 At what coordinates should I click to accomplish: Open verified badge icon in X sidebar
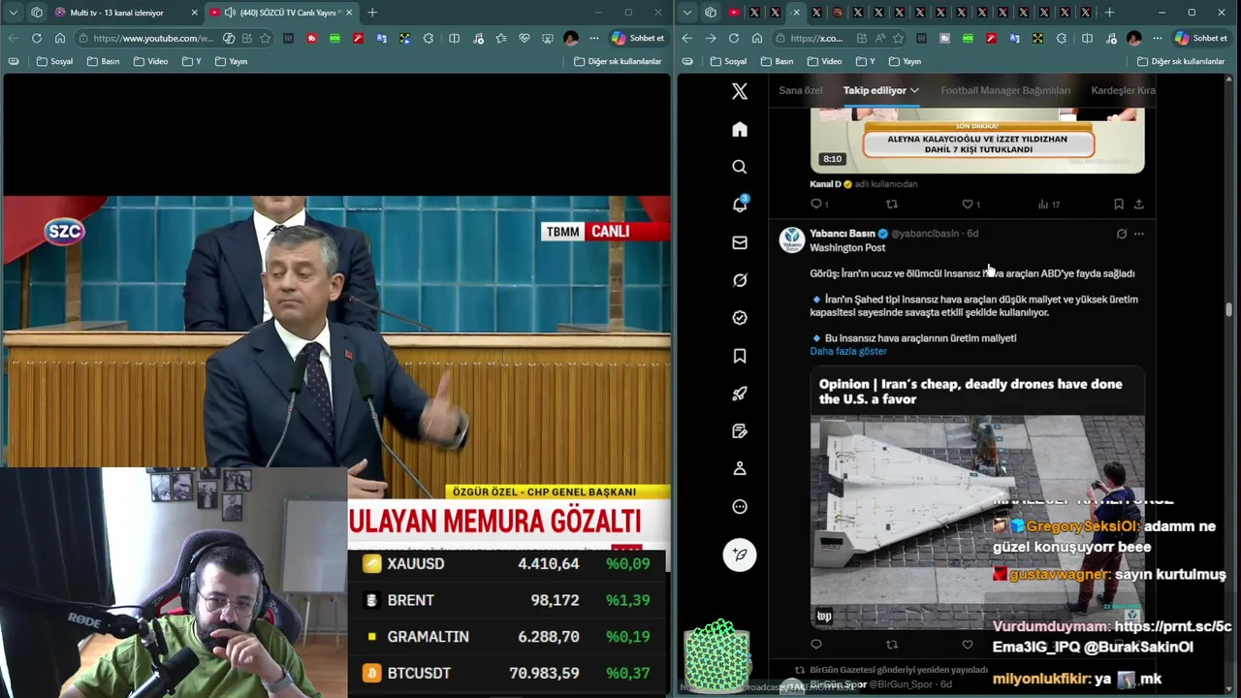(x=740, y=318)
